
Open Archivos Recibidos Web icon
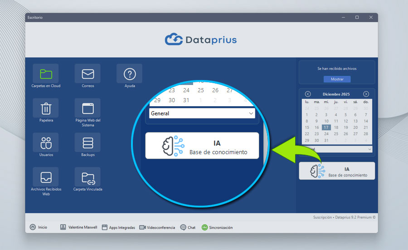pos(46,177)
